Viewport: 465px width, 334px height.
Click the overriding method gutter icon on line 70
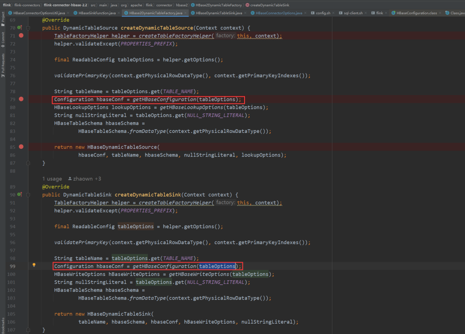tap(20, 27)
